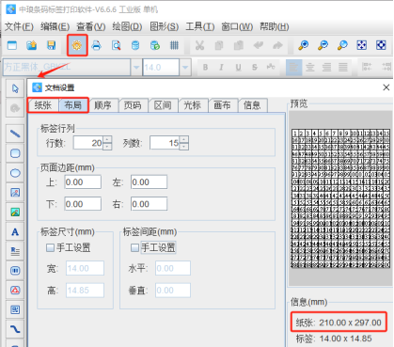Enable manual label size checkbox

[x=50, y=248]
